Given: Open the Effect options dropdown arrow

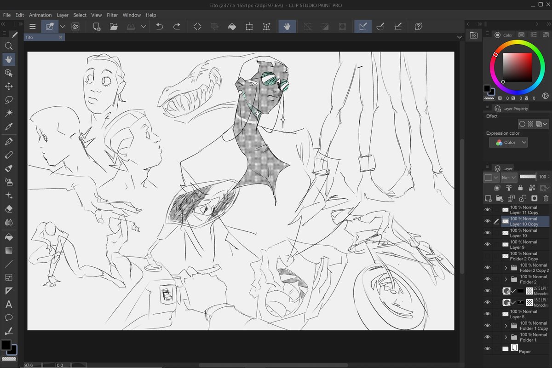Looking at the screenshot, I should pos(546,124).
